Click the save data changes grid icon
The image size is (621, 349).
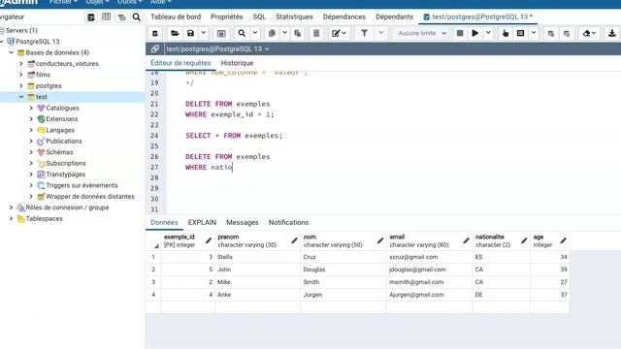[x=221, y=33]
